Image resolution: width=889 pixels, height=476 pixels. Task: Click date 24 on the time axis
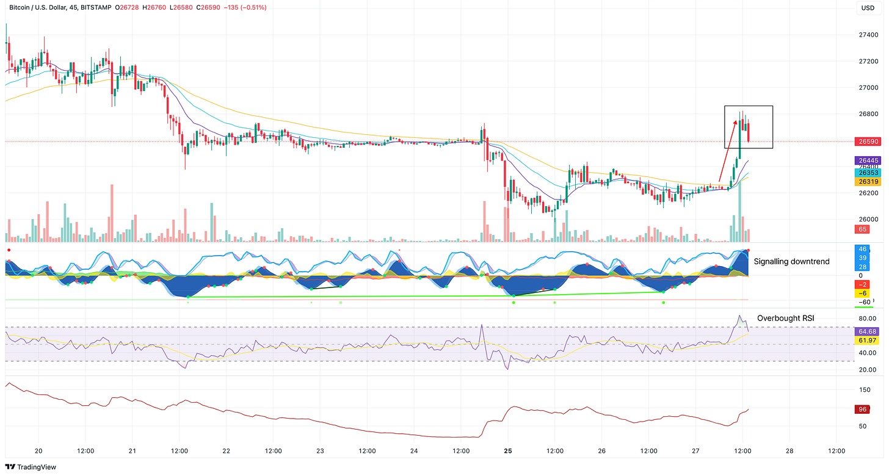(x=414, y=451)
